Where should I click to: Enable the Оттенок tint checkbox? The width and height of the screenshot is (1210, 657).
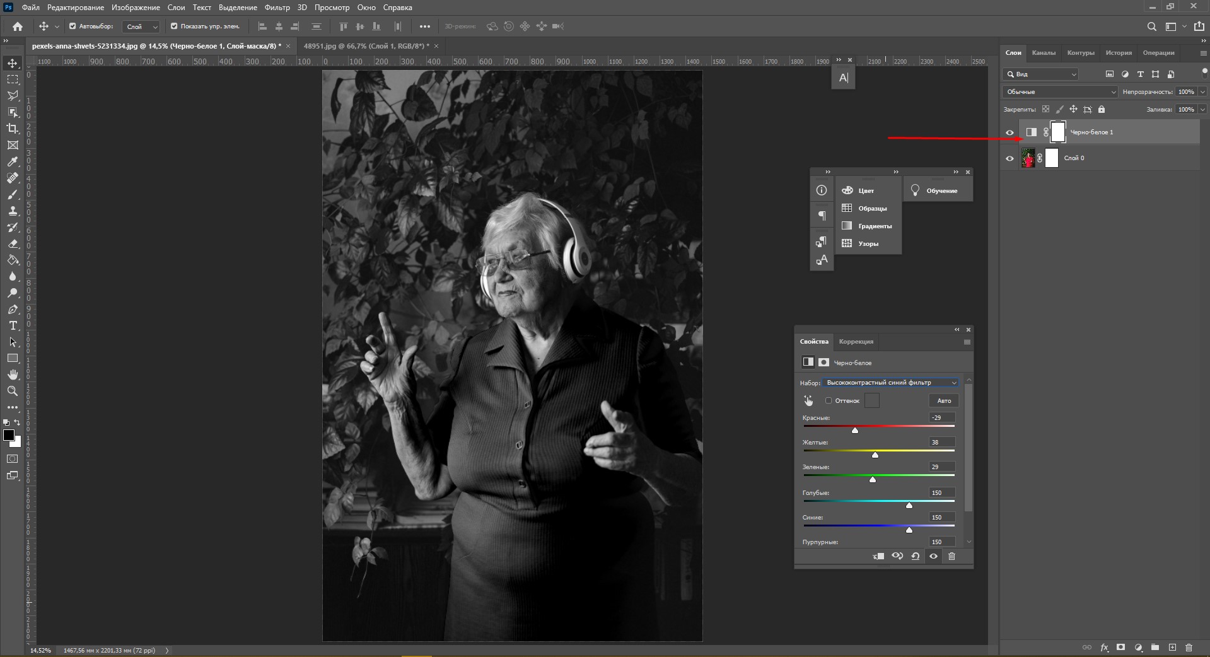coord(829,400)
